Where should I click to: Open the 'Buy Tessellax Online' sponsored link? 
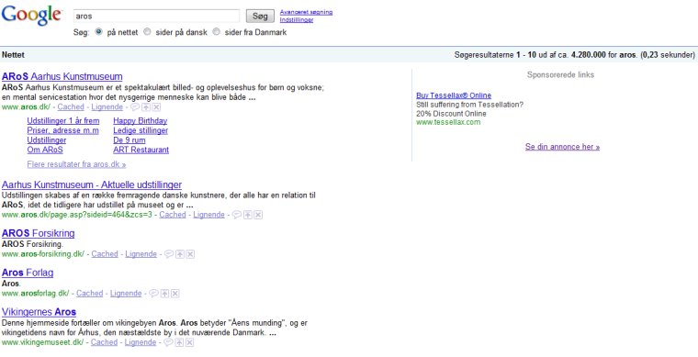(454, 95)
